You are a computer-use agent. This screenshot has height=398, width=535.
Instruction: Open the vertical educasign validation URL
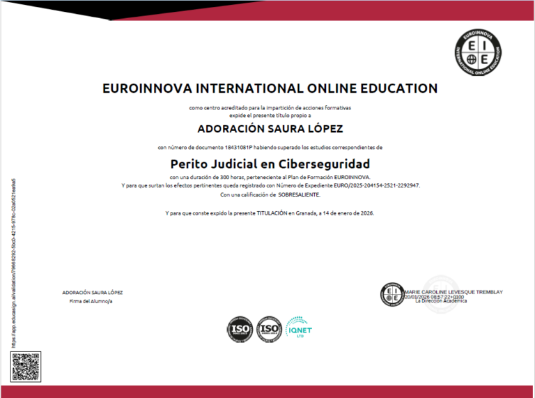(x=14, y=263)
